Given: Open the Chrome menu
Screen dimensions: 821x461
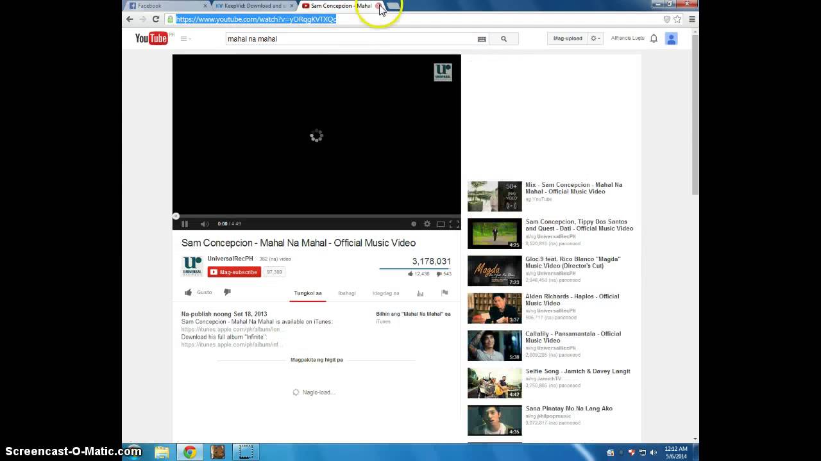Looking at the screenshot, I should 691,19.
